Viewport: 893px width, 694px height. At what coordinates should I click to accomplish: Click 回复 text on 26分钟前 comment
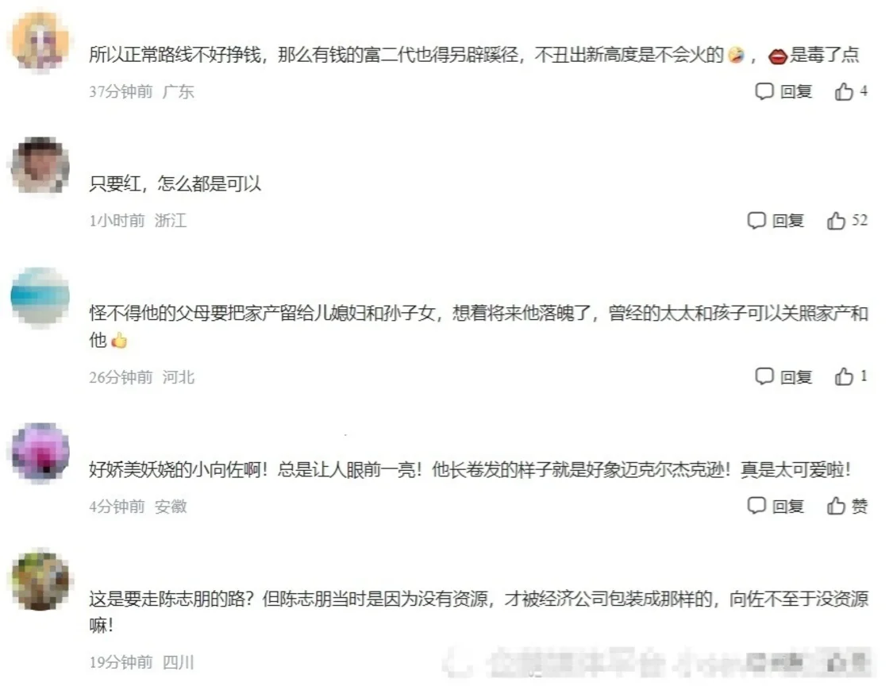point(795,377)
